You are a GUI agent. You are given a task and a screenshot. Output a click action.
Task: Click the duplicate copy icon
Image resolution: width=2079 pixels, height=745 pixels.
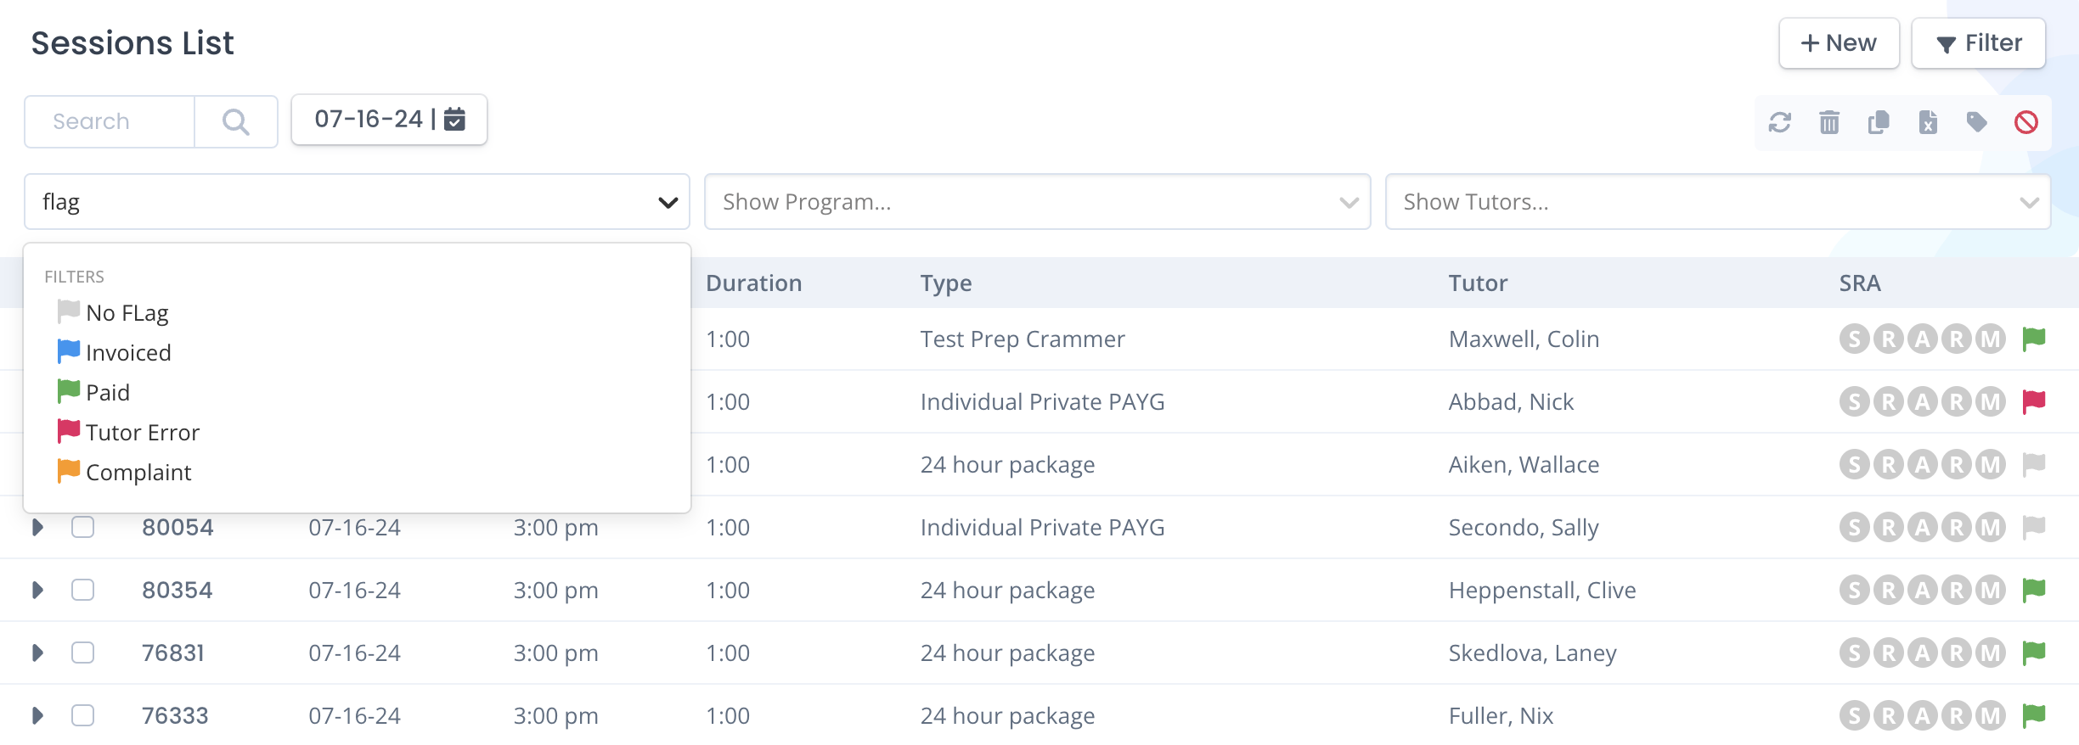tap(1879, 122)
